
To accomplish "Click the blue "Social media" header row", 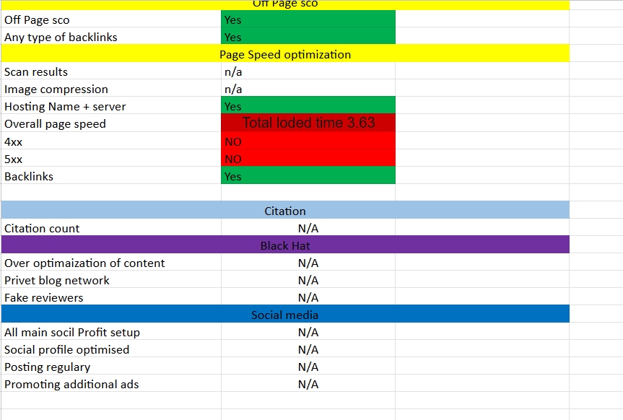I will tap(285, 315).
